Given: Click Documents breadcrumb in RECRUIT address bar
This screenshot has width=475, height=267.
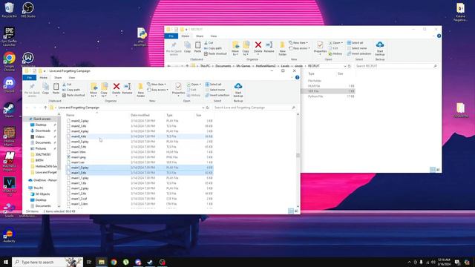Looking at the screenshot, I should click(x=223, y=66).
